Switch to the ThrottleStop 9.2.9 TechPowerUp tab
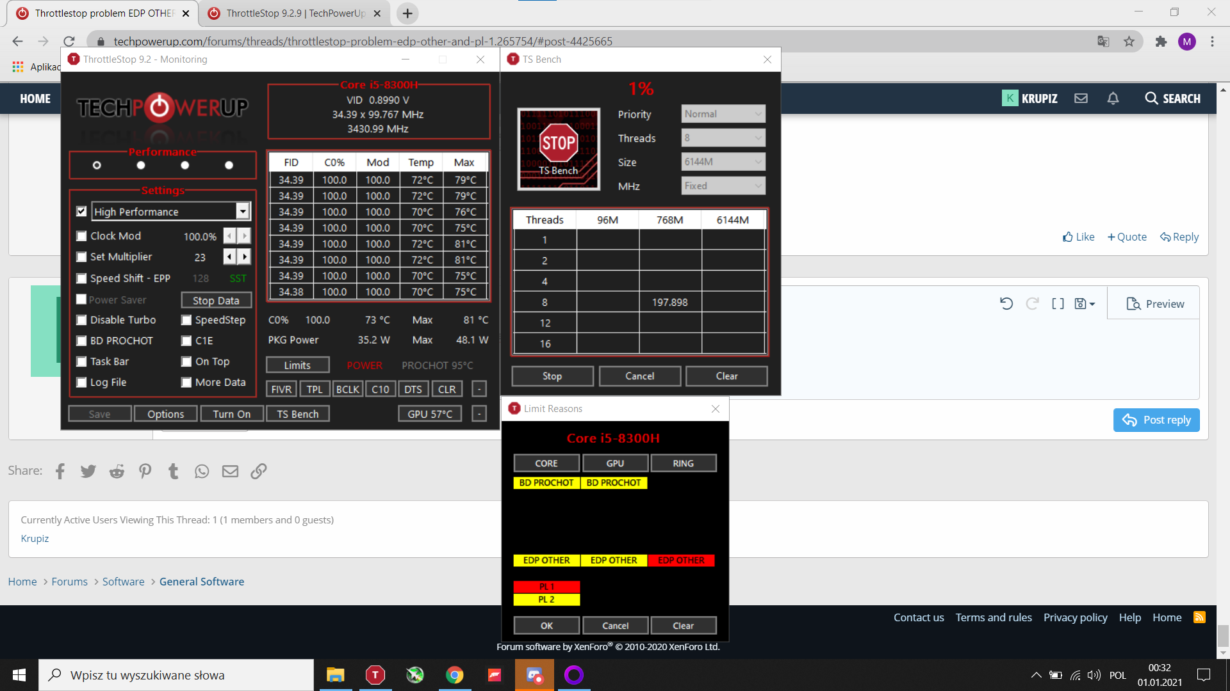1230x691 pixels. pyautogui.click(x=295, y=13)
